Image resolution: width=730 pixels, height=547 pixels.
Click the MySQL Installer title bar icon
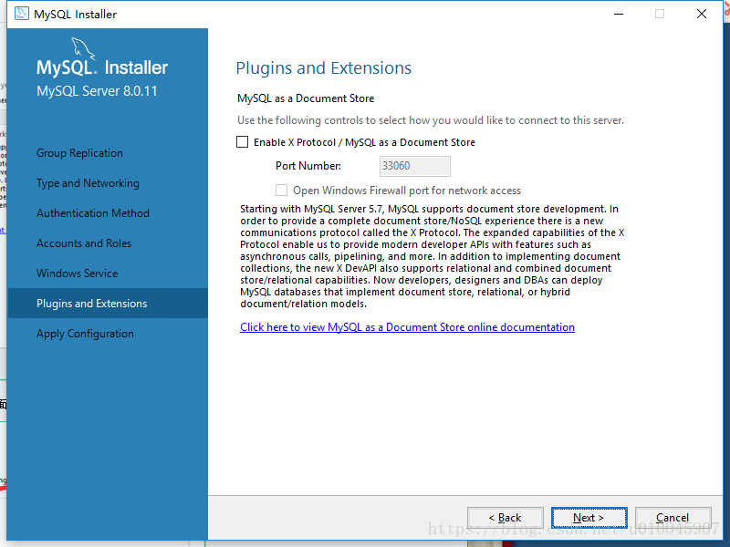pos(21,14)
